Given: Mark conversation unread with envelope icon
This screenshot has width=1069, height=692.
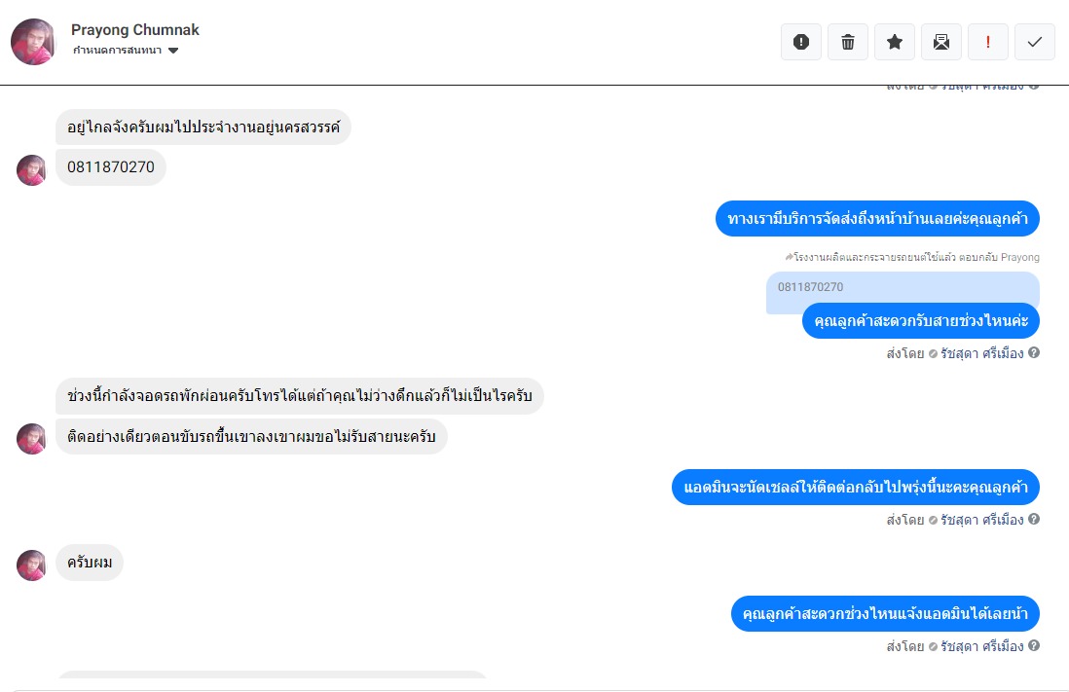Looking at the screenshot, I should click(x=941, y=42).
